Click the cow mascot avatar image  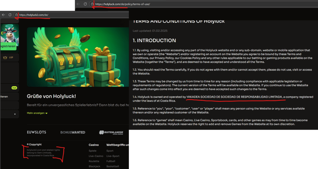click(x=10, y=33)
